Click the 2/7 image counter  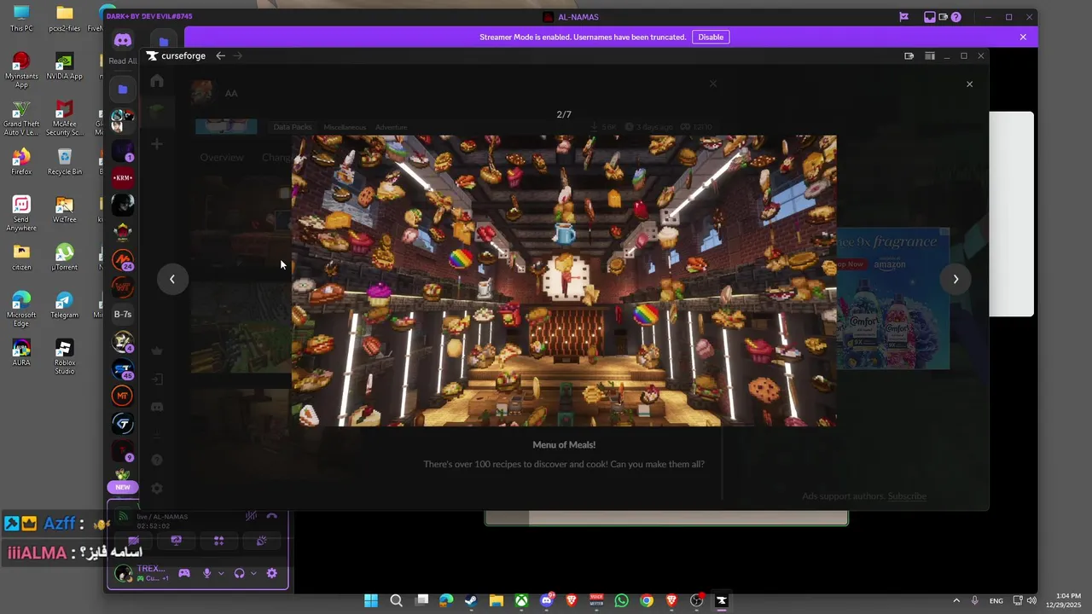click(564, 114)
